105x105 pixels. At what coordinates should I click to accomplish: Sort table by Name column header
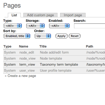(24, 46)
